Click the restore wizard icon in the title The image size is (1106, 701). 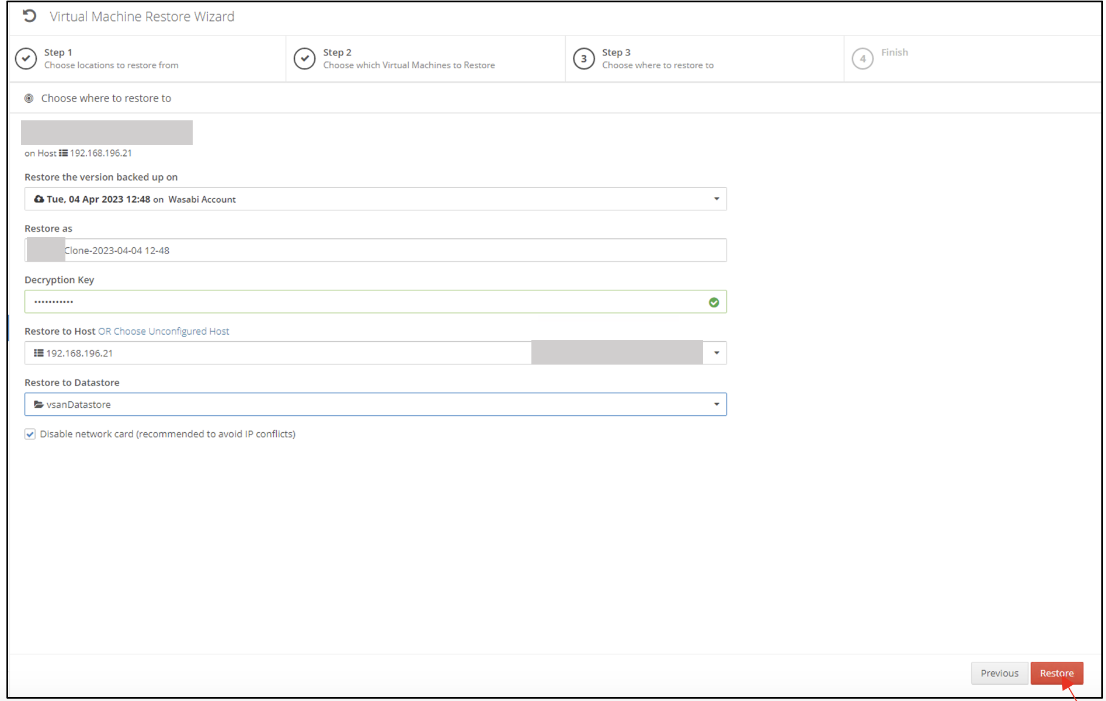29,16
